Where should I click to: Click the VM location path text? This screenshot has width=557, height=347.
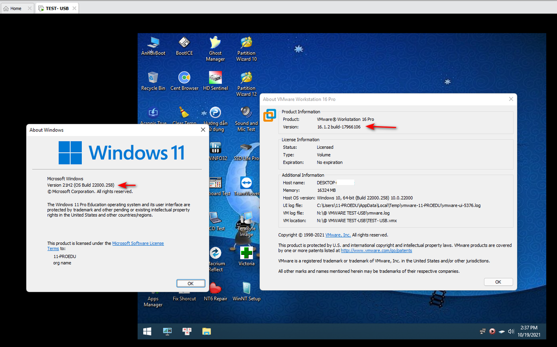pyautogui.click(x=357, y=220)
